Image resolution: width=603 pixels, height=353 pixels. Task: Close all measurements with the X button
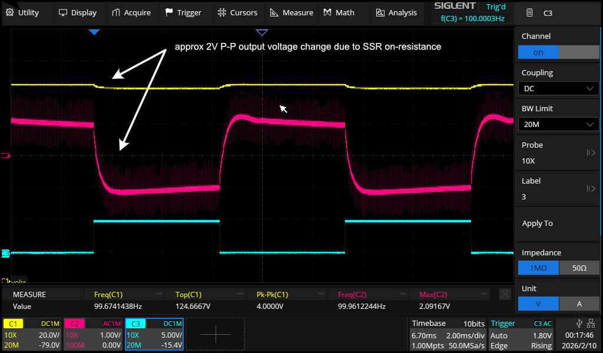504,294
